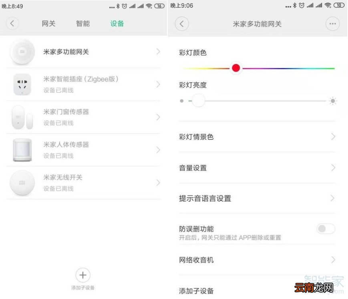Select the 设备 tab

pyautogui.click(x=117, y=24)
